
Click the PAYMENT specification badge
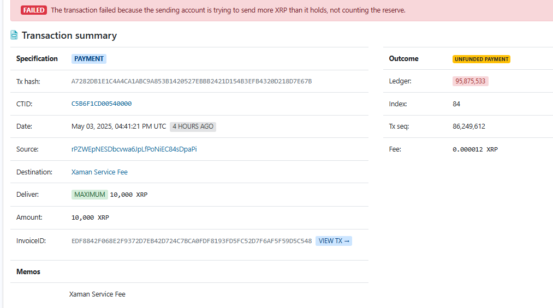(x=89, y=59)
